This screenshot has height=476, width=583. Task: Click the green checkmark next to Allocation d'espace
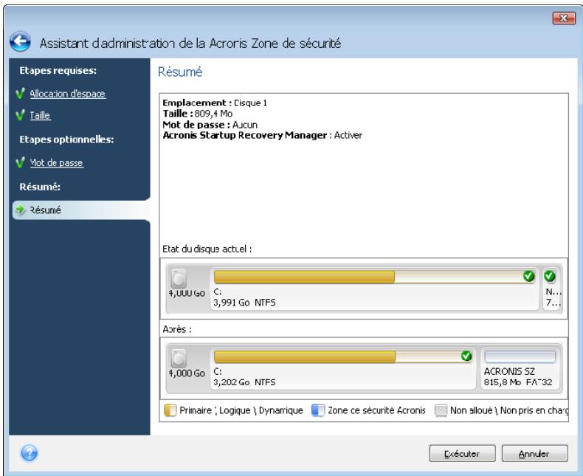pos(21,93)
